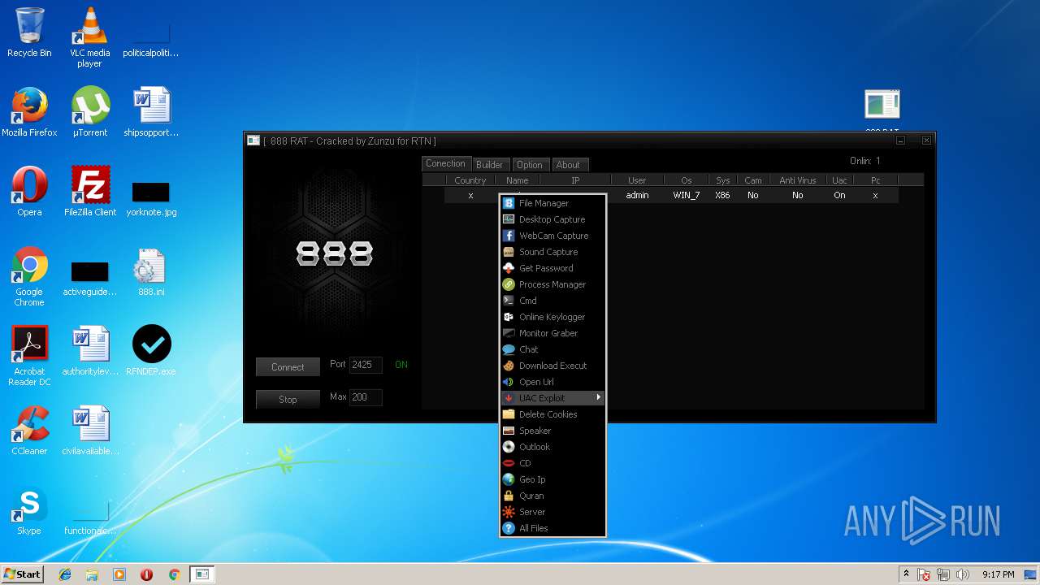The width and height of the screenshot is (1040, 585).
Task: Click the Chat speech bubble icon
Action: pyautogui.click(x=509, y=349)
